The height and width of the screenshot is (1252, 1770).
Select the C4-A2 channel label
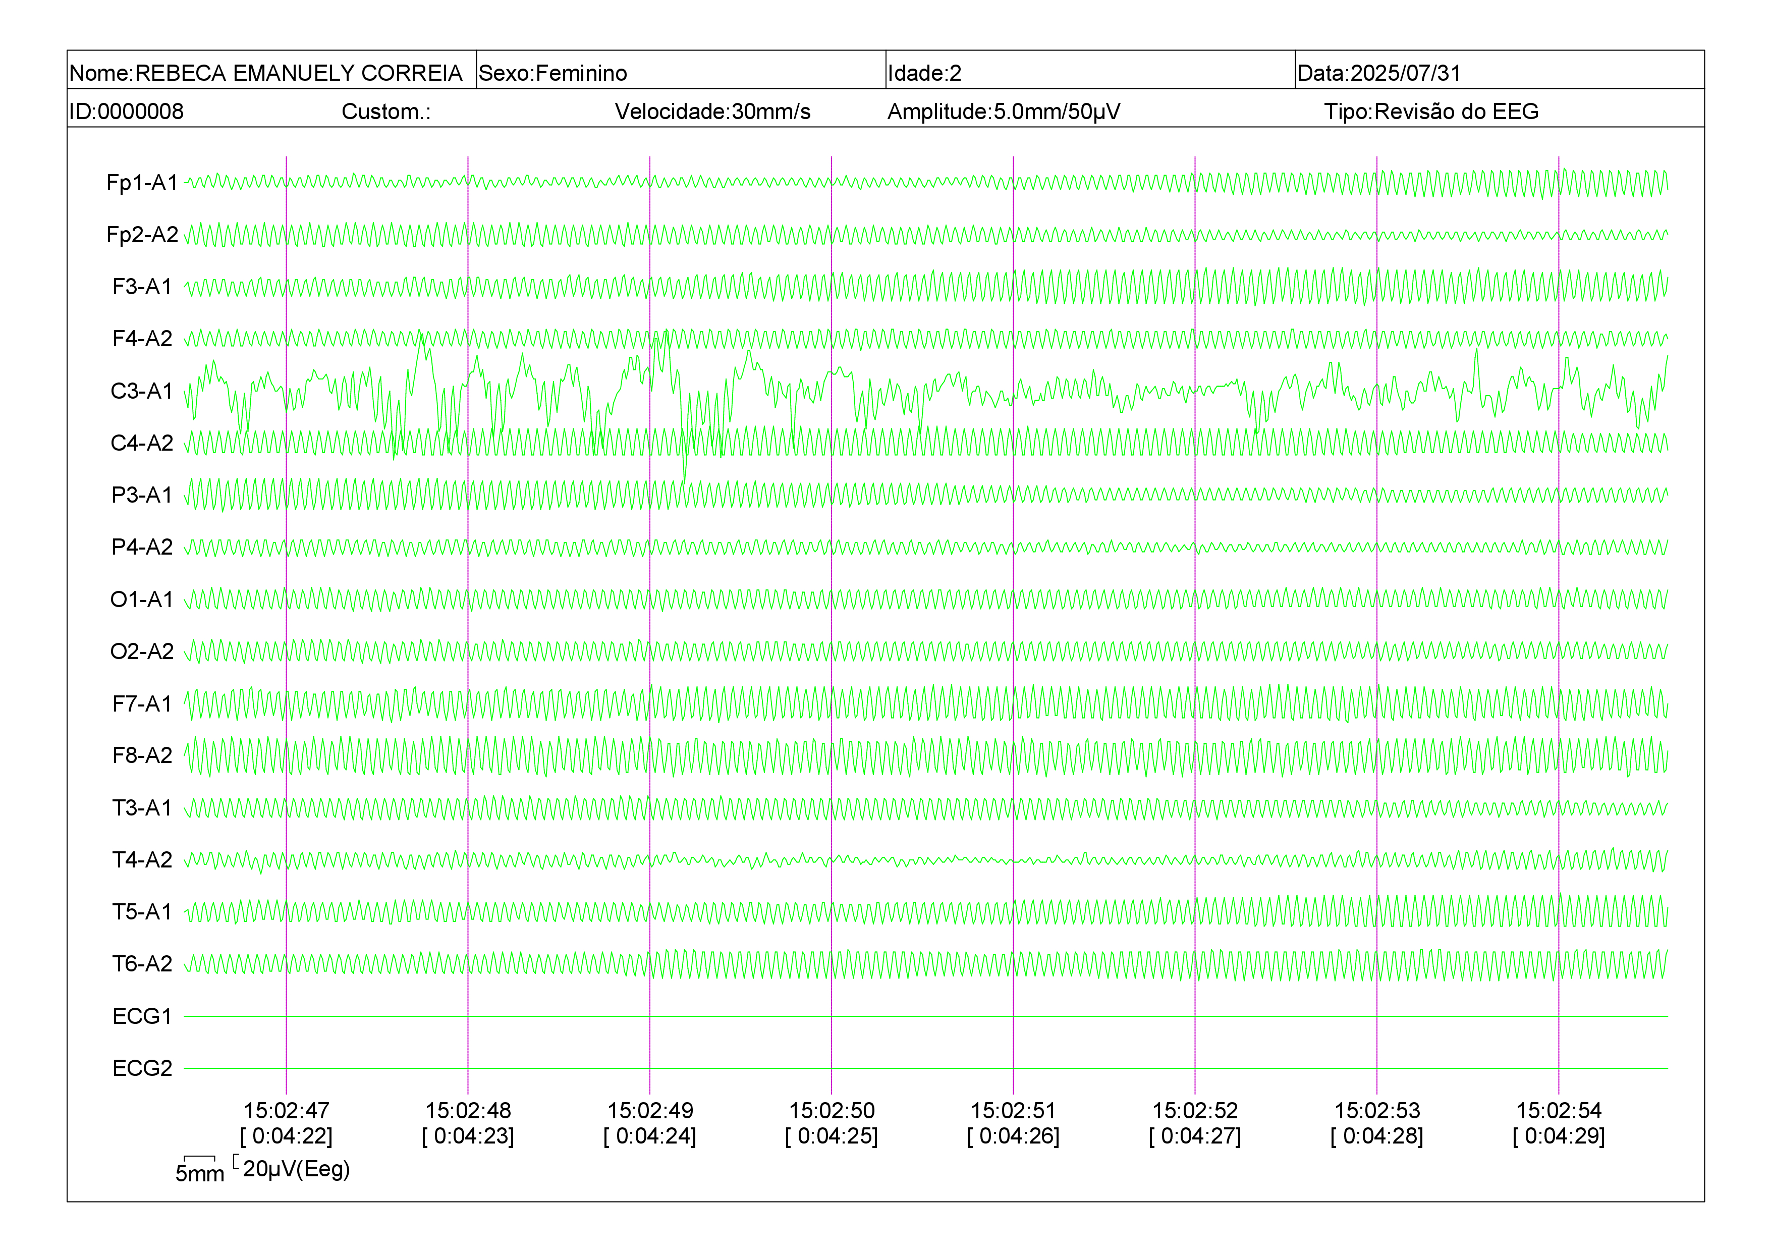click(x=143, y=443)
